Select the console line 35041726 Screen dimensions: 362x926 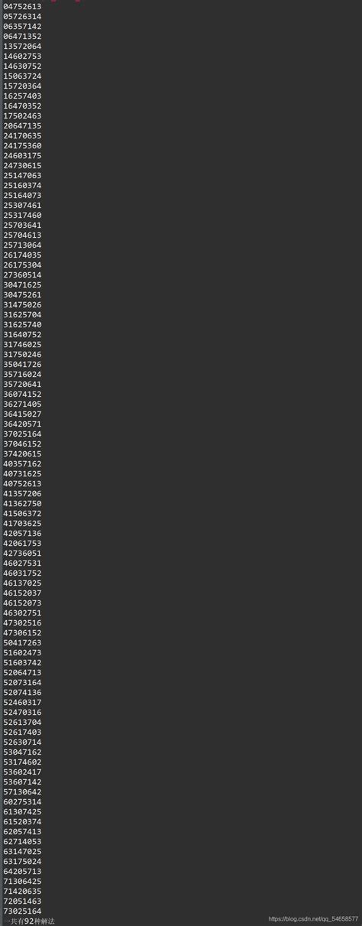click(22, 364)
